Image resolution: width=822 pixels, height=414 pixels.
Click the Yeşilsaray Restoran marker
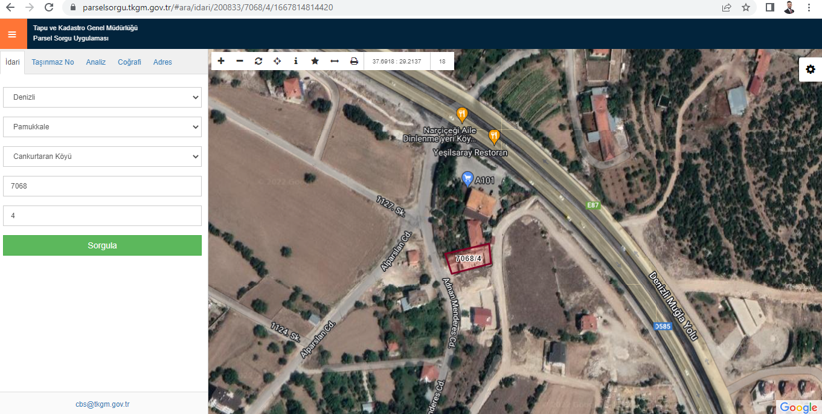[494, 137]
